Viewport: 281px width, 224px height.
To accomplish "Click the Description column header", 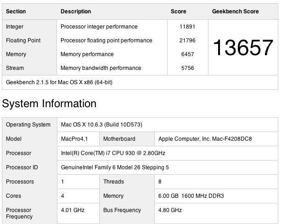I will (x=76, y=11).
